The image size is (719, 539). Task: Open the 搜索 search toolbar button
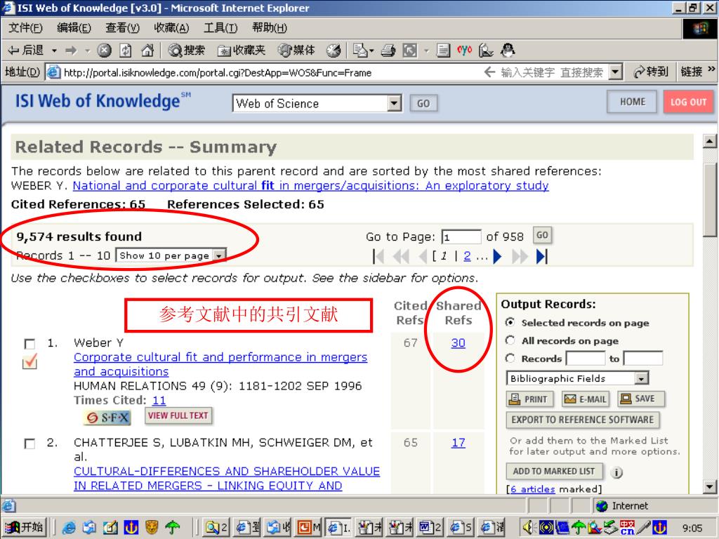point(186,51)
